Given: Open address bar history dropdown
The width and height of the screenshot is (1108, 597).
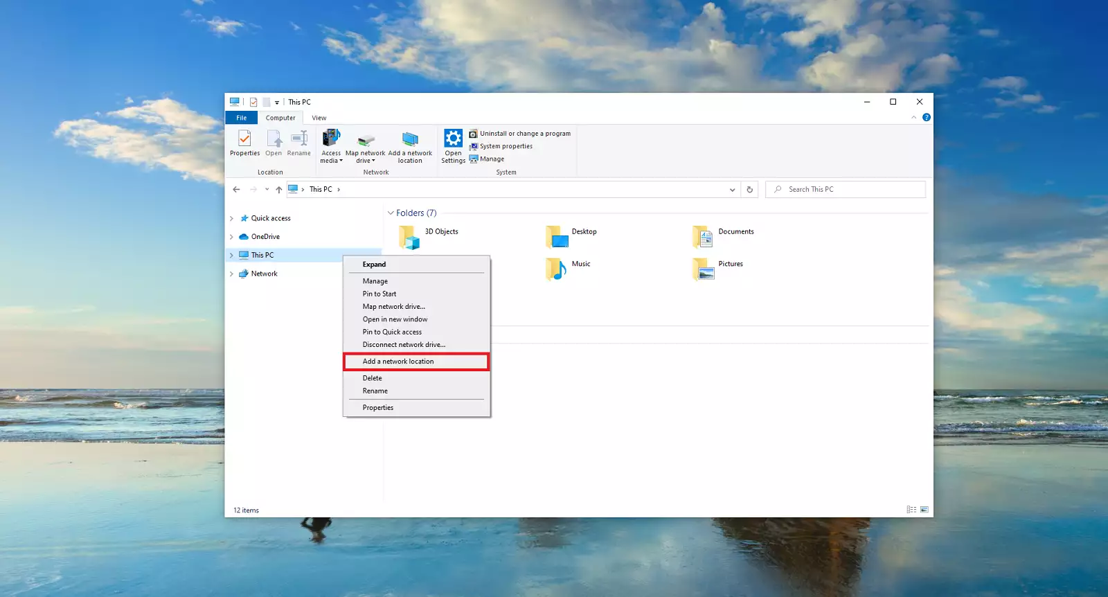Looking at the screenshot, I should pos(732,189).
